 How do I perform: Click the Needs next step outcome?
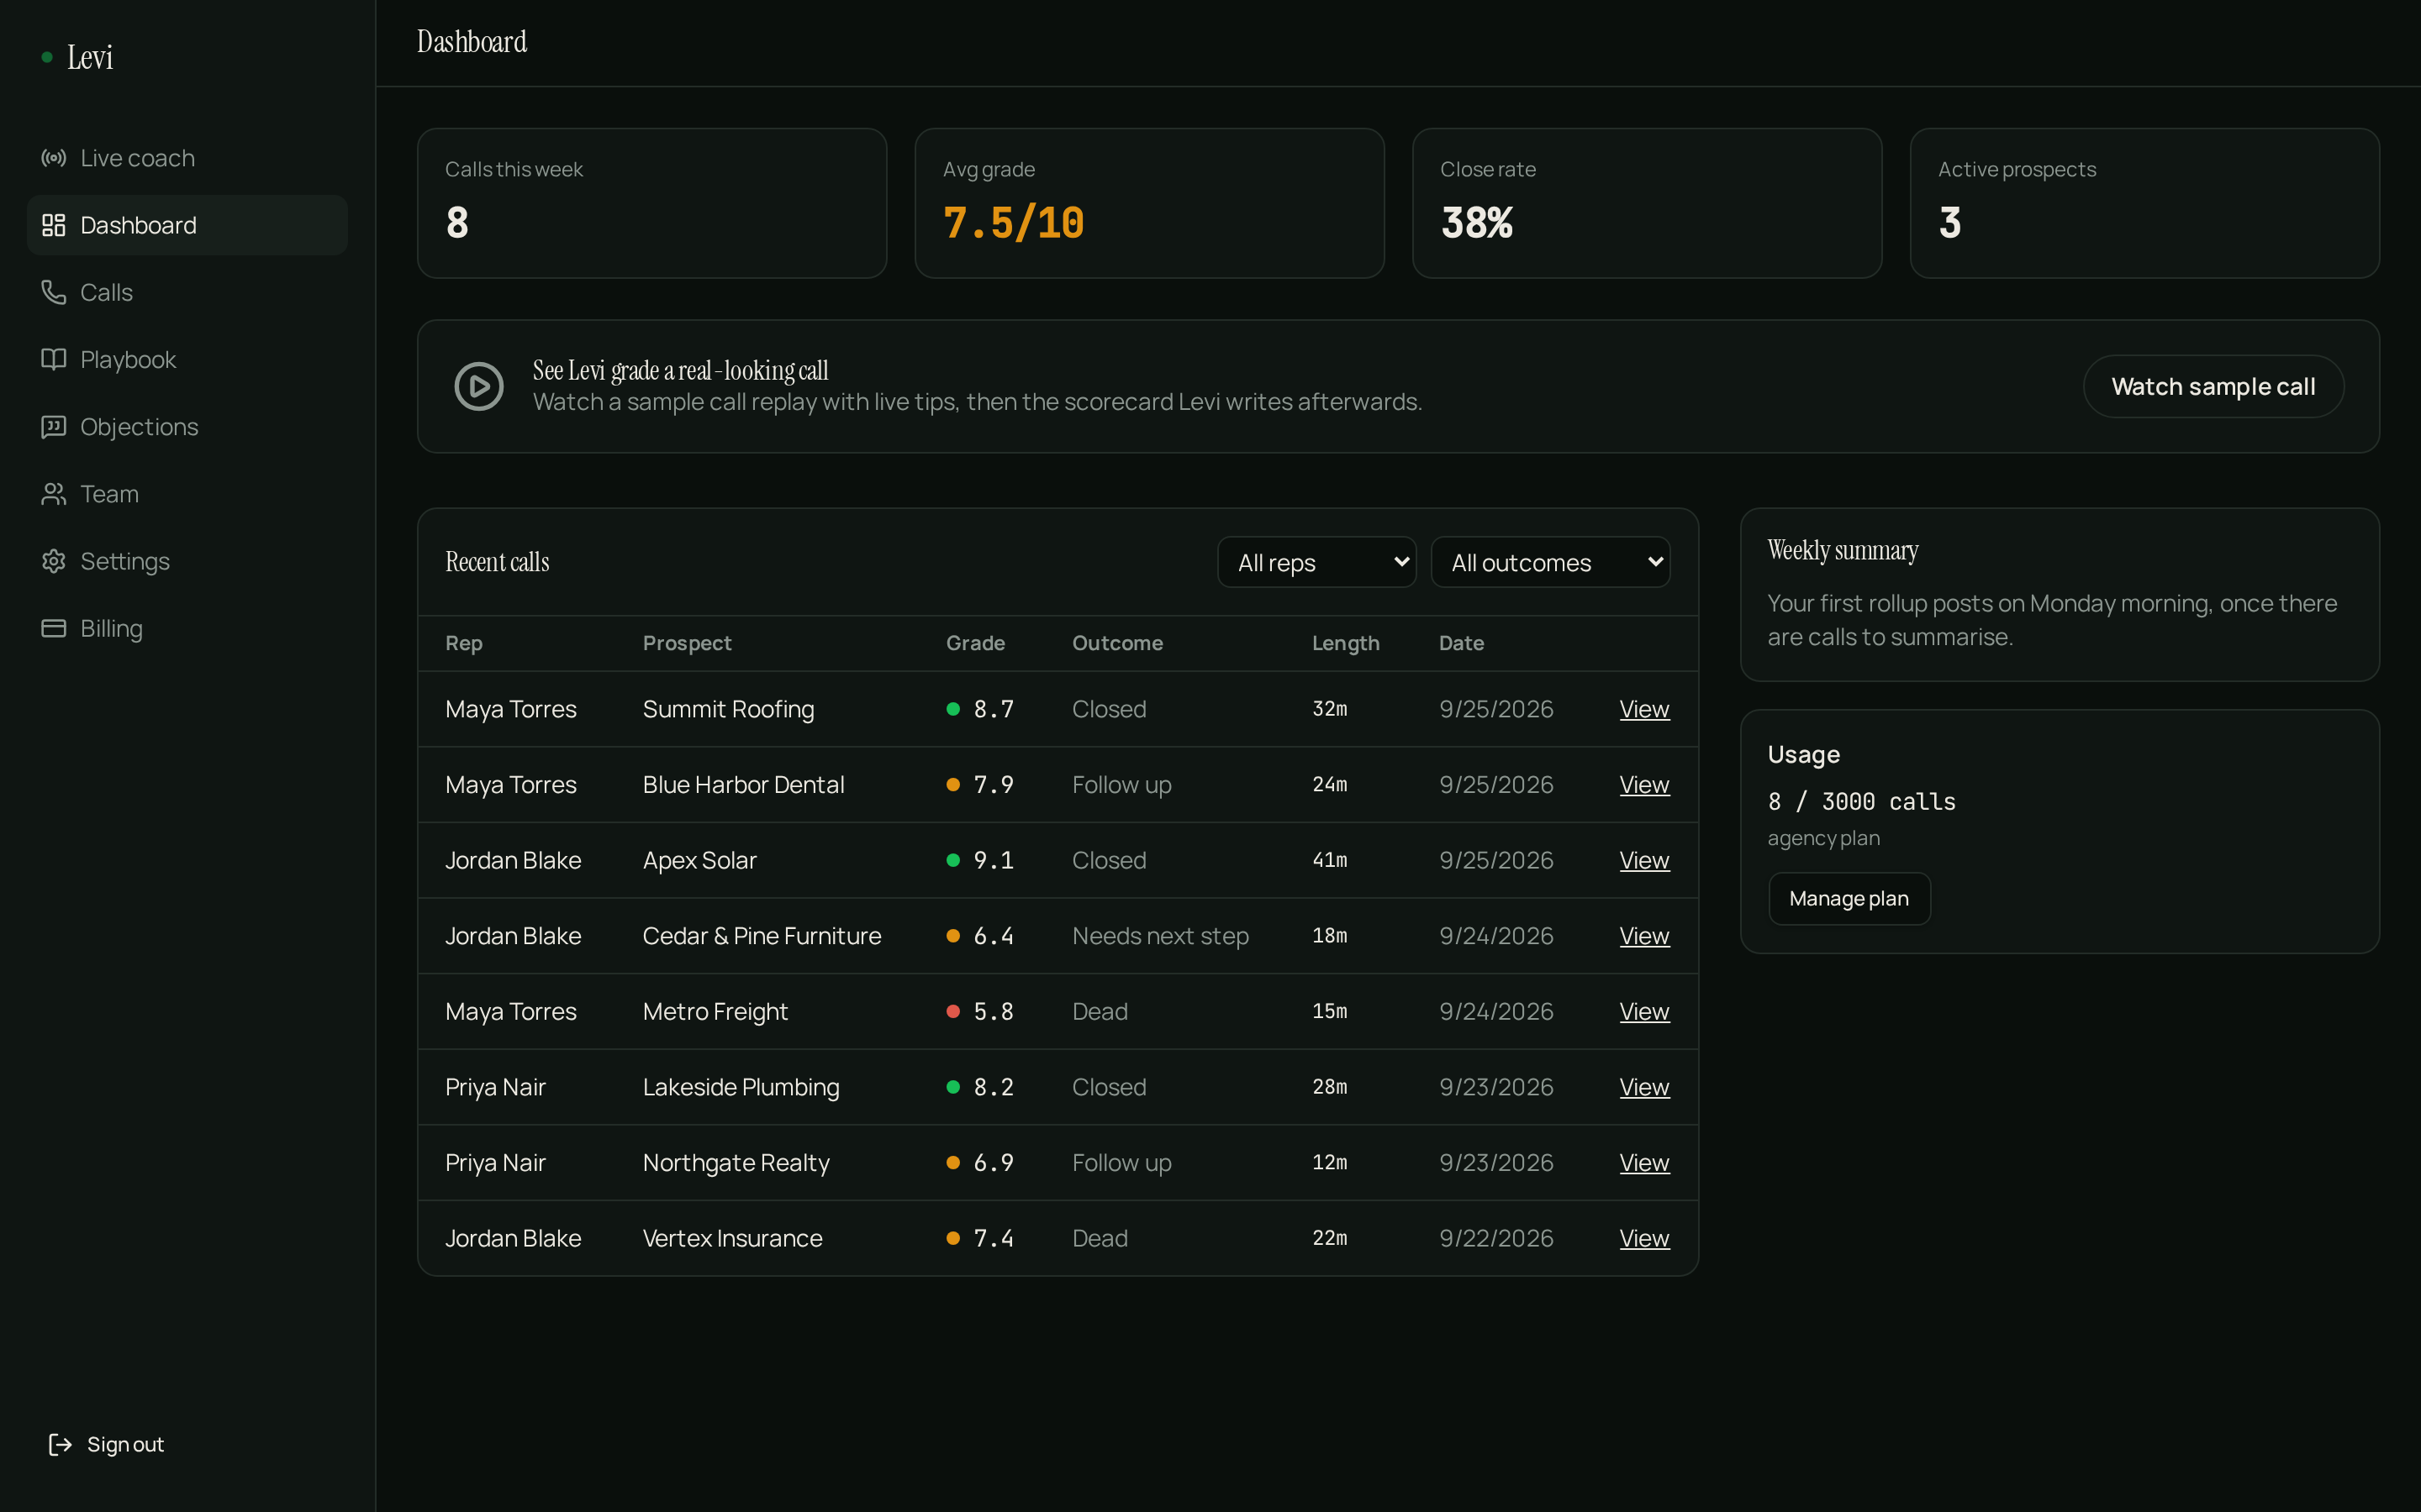point(1160,936)
